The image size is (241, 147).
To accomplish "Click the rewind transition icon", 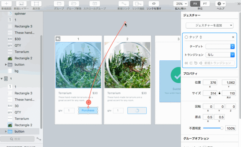I will point(186,63).
